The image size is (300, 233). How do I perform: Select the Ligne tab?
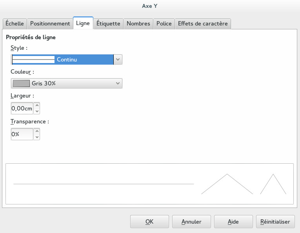[x=83, y=23]
